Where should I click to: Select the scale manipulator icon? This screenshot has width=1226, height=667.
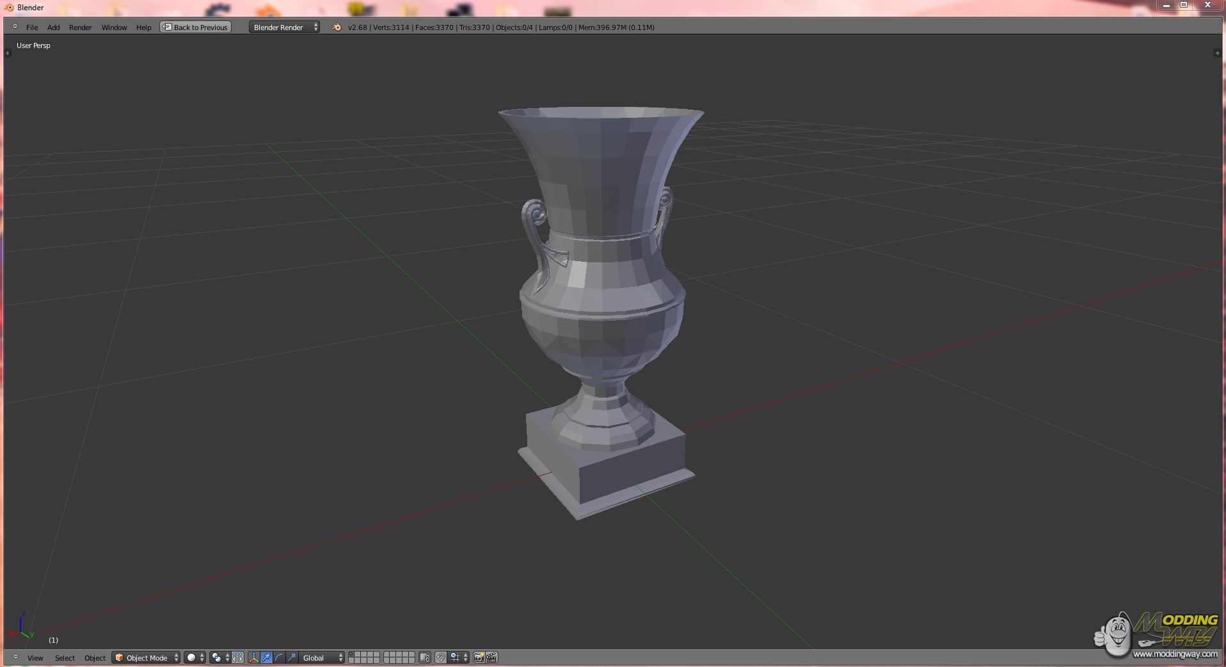coord(292,657)
